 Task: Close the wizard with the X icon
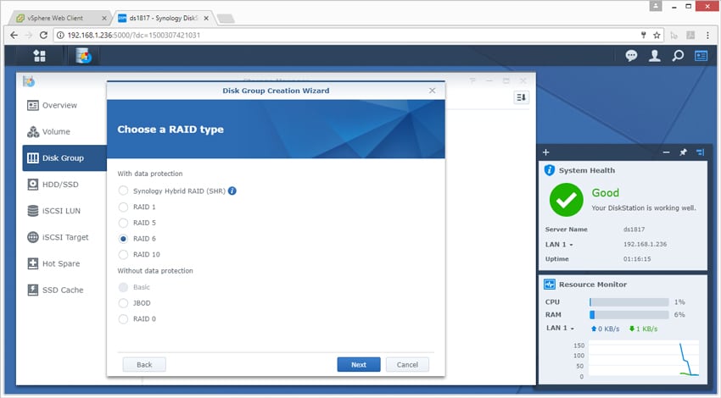433,91
